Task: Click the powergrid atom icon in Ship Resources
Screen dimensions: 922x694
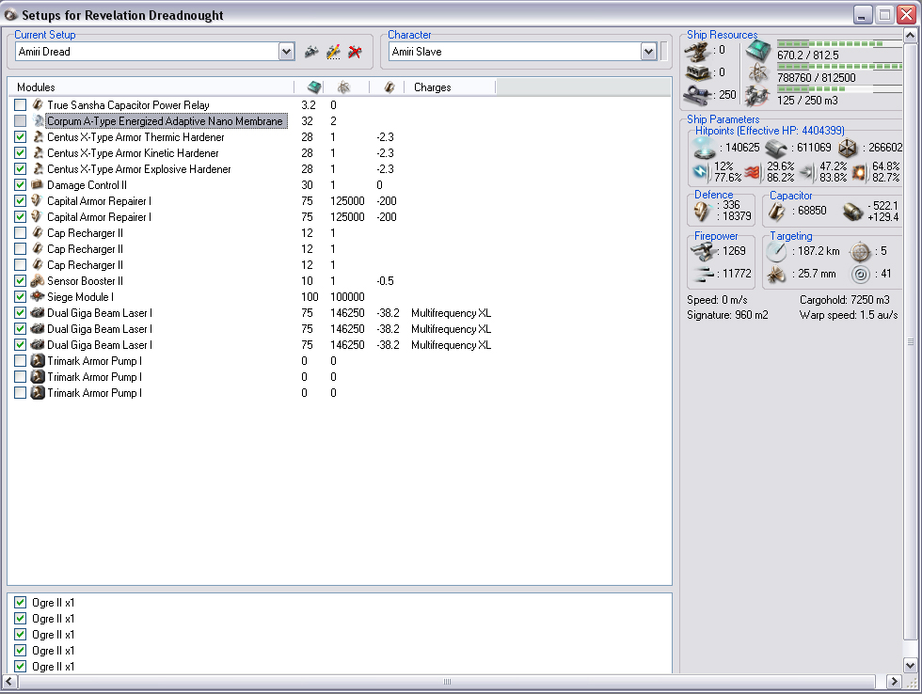Action: [x=757, y=73]
